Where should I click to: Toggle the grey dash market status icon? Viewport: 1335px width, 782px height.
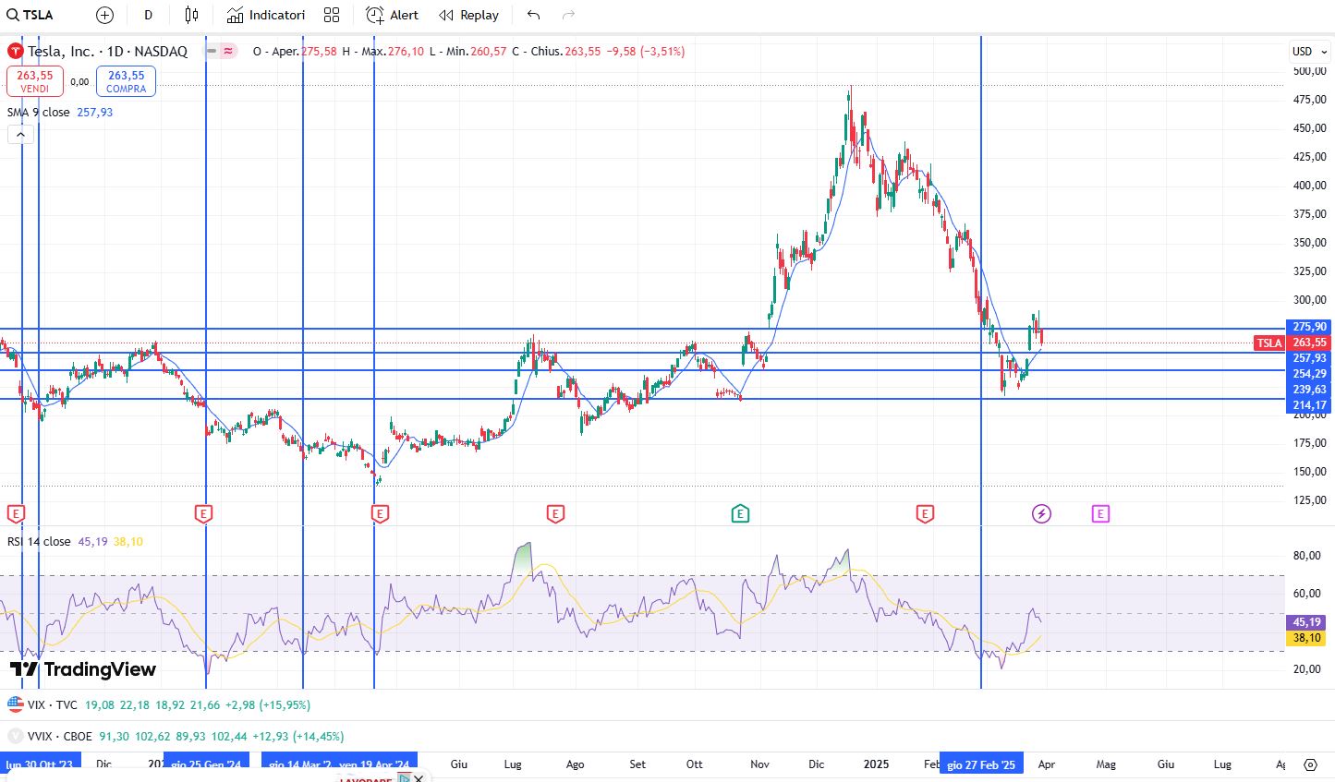(212, 52)
